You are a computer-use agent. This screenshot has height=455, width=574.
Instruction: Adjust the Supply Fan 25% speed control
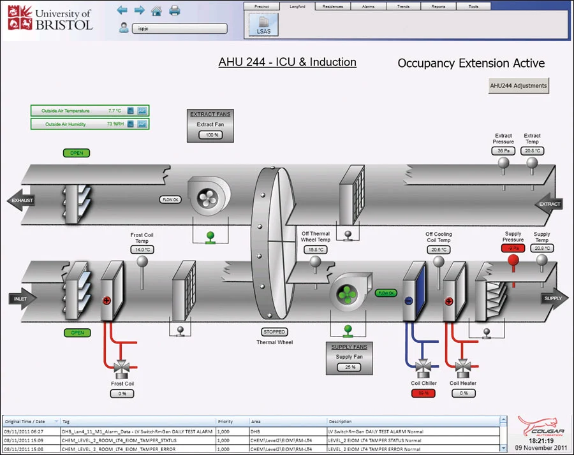coord(348,367)
